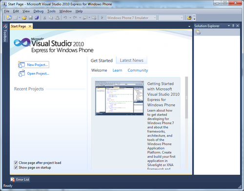Click the Getting Started article title
Image resolution: width=244 pixels, height=191 pixels.
coord(163,94)
